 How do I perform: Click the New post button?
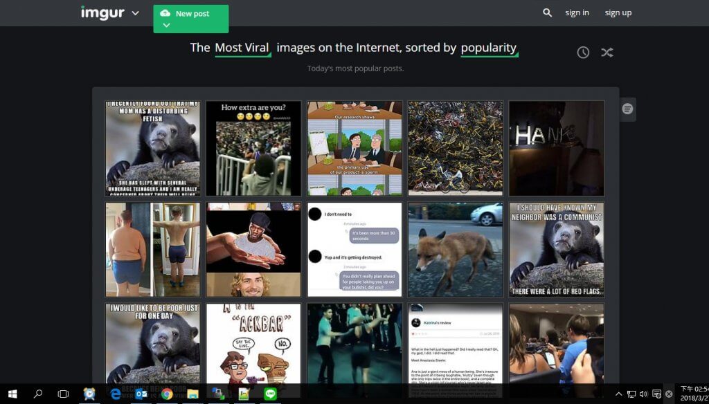191,14
